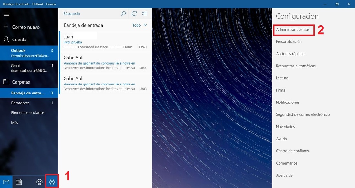Viewport: 355px width, 188px height.
Task: Enter selection mode with checklist icon
Action: pyautogui.click(x=145, y=13)
